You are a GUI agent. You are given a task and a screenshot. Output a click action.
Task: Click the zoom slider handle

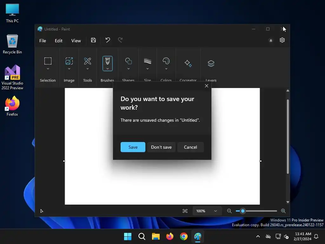pyautogui.click(x=243, y=211)
